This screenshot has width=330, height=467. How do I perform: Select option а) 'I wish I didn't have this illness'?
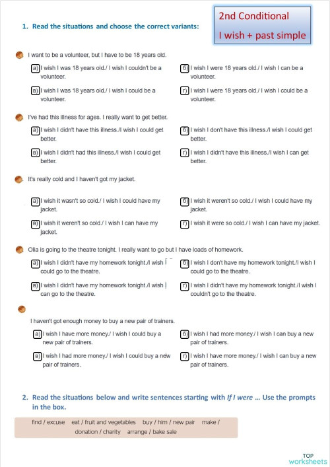point(36,130)
